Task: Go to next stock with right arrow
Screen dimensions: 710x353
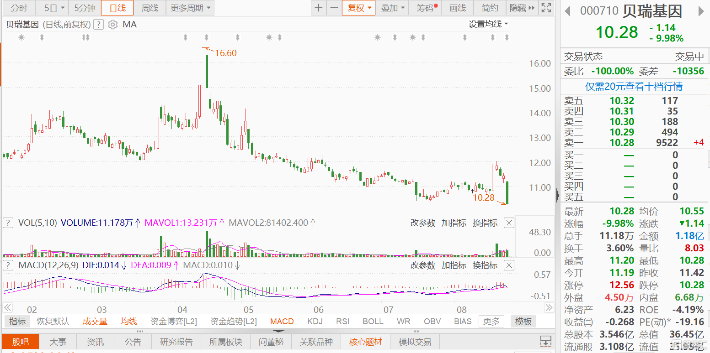Action: 701,11
